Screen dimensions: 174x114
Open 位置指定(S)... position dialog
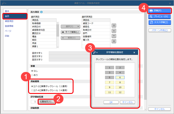(x=47, y=102)
